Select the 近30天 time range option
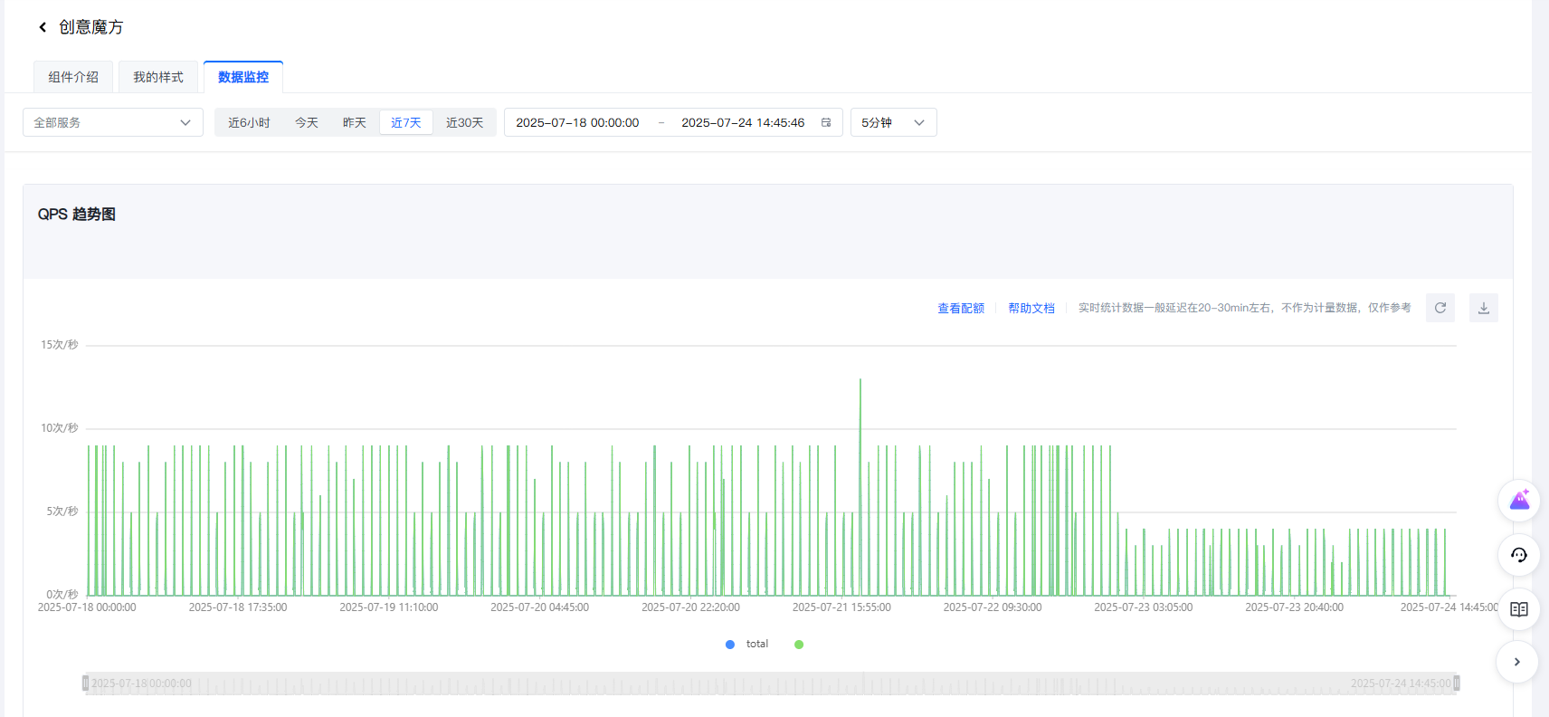The image size is (1549, 717). tap(464, 122)
